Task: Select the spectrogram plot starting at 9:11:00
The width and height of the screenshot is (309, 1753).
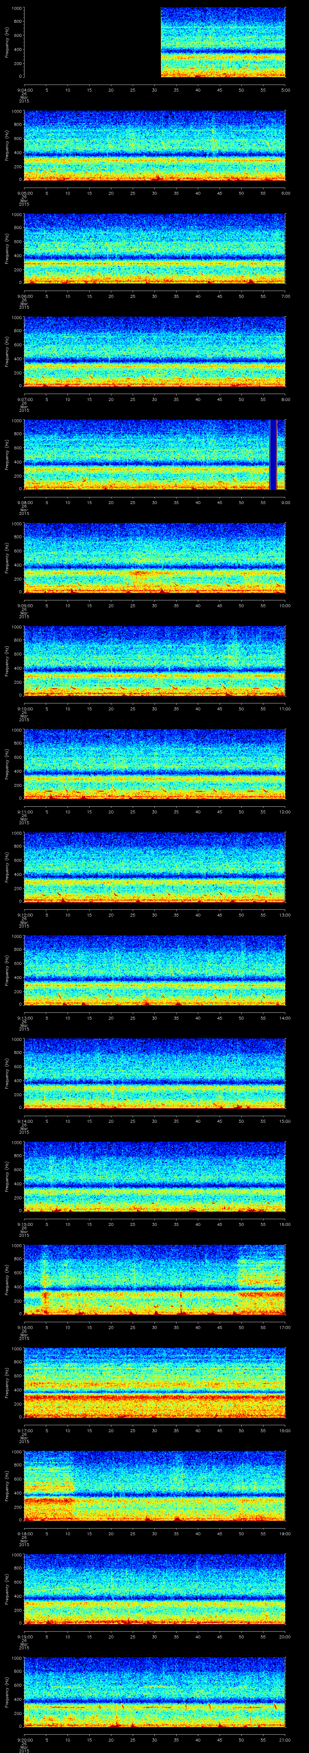Action: [x=155, y=764]
